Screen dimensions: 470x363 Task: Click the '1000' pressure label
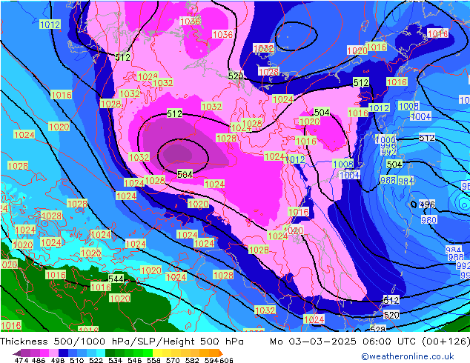point(385,139)
